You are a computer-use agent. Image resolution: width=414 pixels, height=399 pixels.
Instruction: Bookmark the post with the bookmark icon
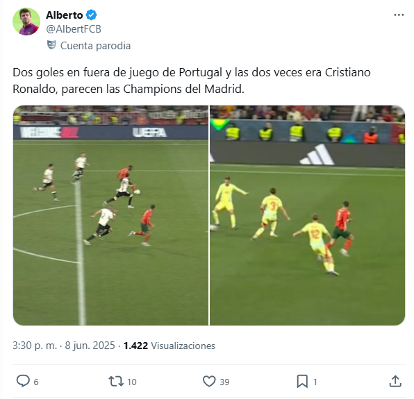tap(302, 382)
